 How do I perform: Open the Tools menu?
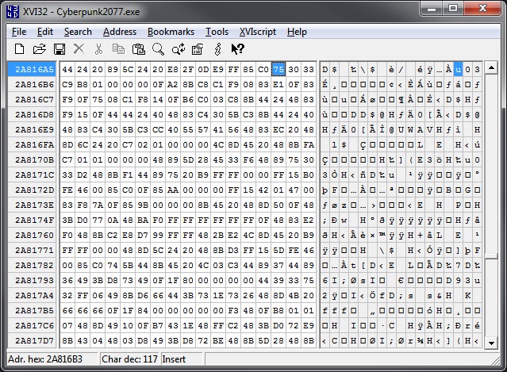(x=217, y=32)
